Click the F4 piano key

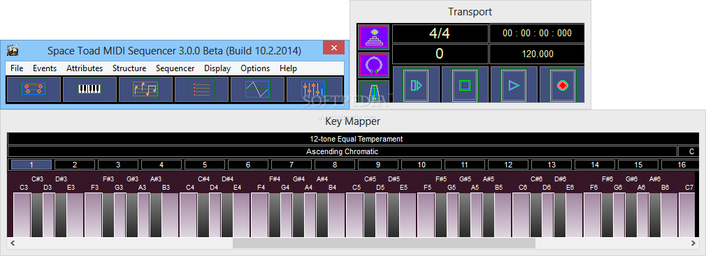260,215
